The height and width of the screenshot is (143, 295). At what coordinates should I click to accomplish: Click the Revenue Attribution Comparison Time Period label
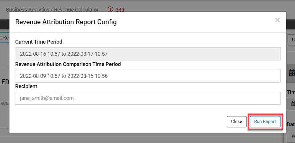[68, 64]
